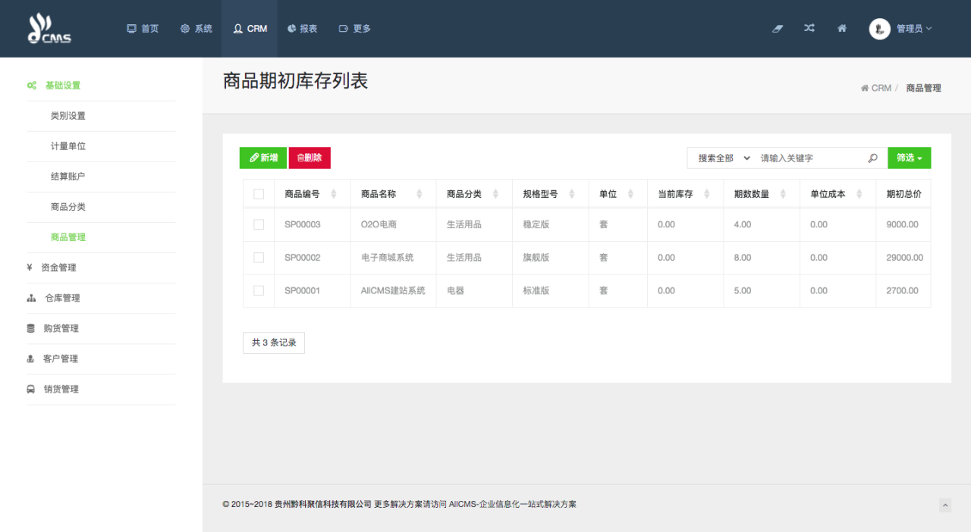
Task: Check the select-all checkbox in table header
Action: click(259, 195)
